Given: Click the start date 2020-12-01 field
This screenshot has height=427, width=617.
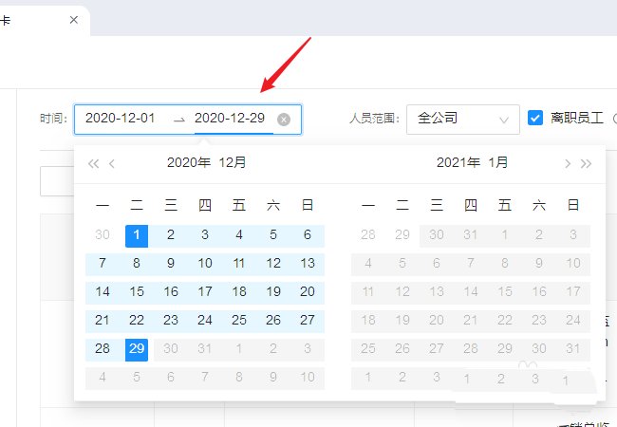Looking at the screenshot, I should point(120,119).
